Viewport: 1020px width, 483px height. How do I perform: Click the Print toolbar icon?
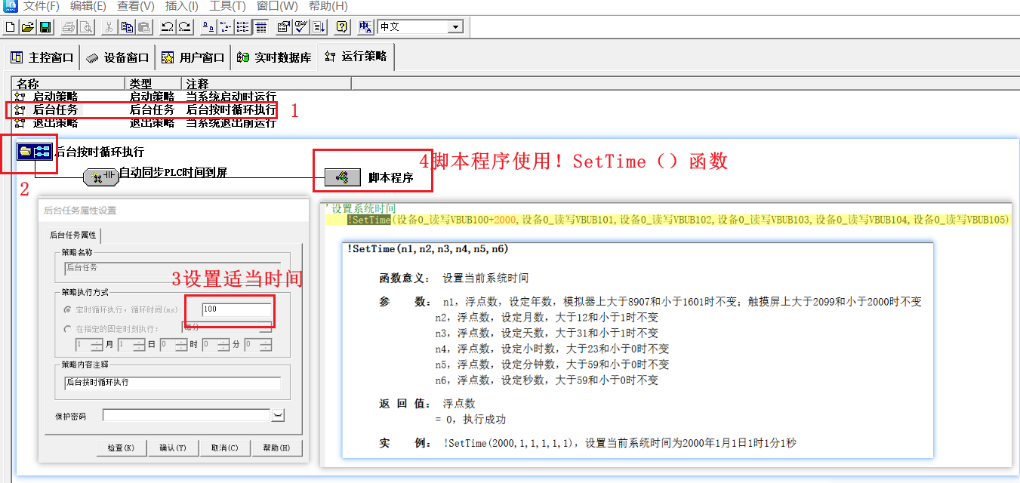point(69,27)
